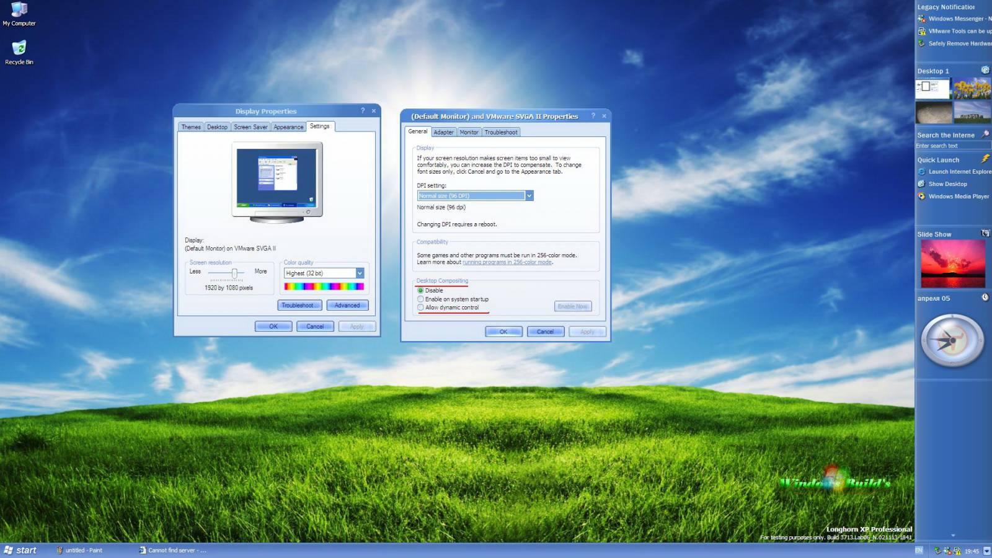This screenshot has height=558, width=992.
Task: Click the color quality spectrum bar
Action: coord(324,286)
